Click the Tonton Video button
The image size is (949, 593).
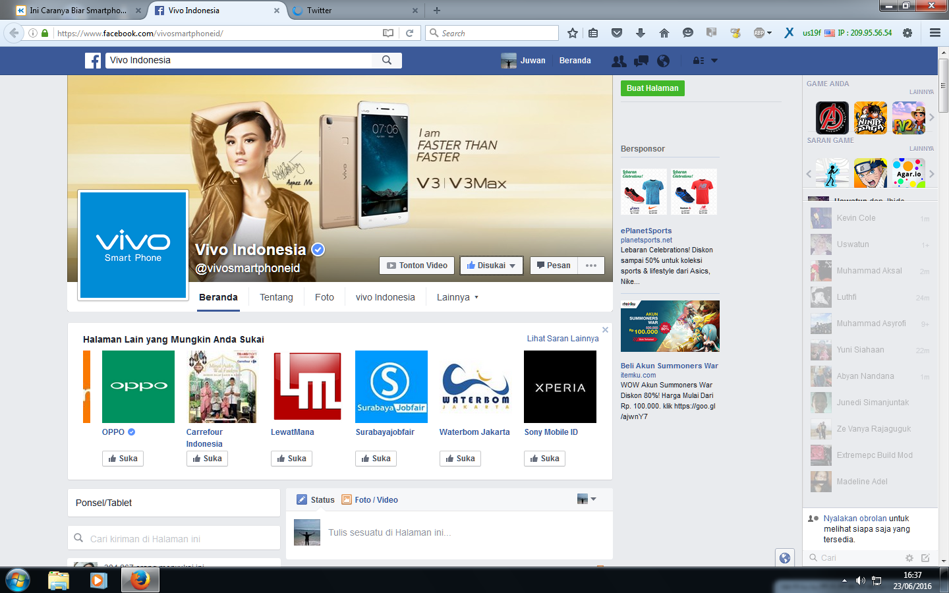(x=417, y=266)
